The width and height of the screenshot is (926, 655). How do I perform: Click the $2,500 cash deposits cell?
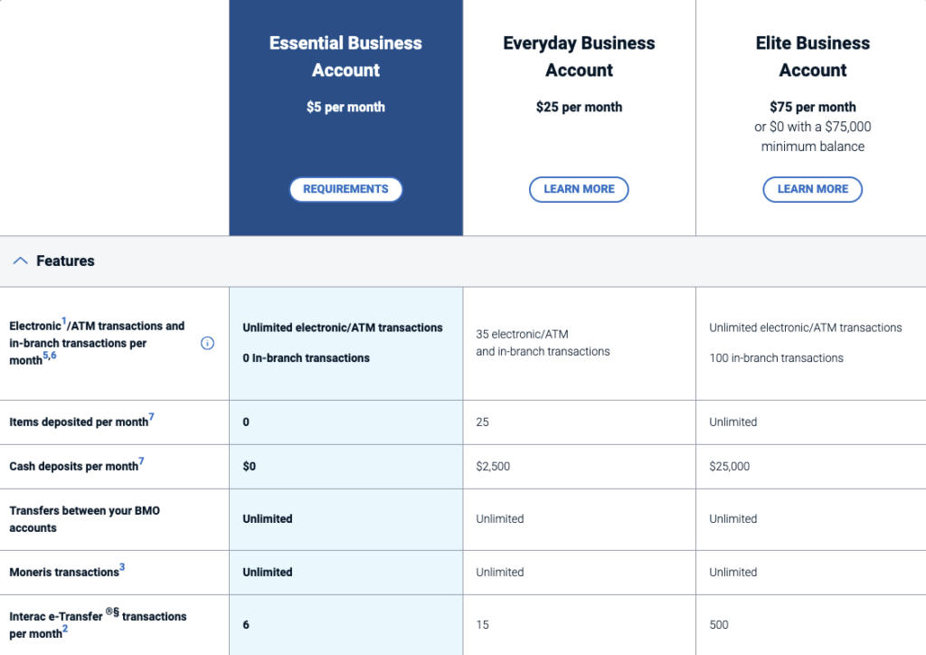click(493, 467)
